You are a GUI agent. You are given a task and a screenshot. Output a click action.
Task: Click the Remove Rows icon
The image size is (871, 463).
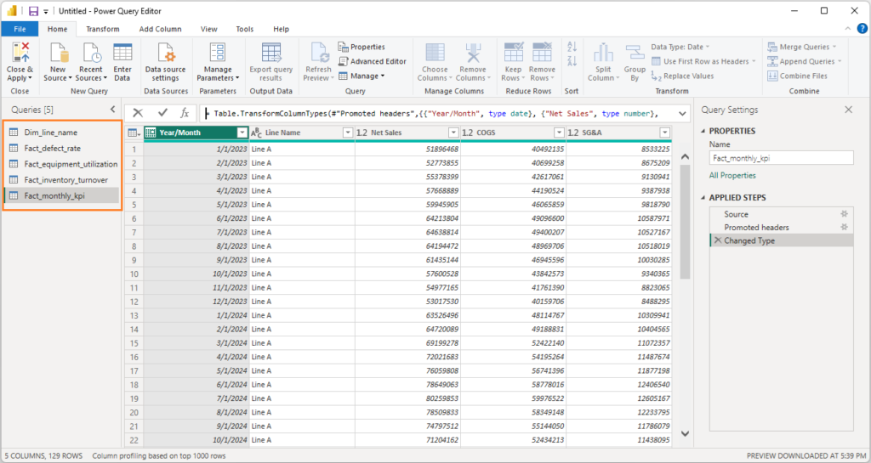tap(542, 54)
